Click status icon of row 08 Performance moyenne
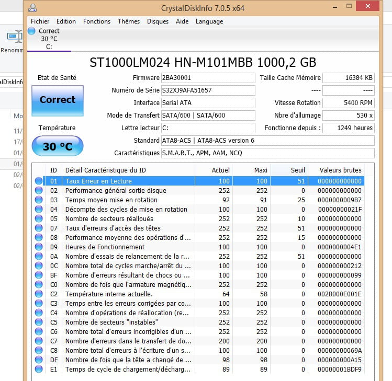Image resolution: width=392 pixels, height=381 pixels. pos(39,237)
